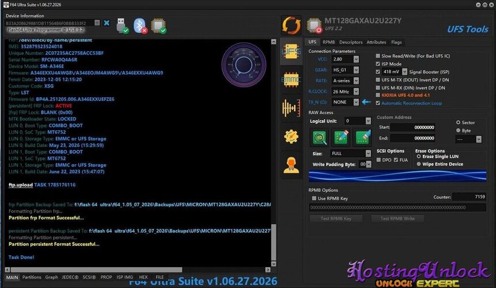Open the waveform signal analyzer icon
Viewport: 496px width, 288px height.
[291, 108]
